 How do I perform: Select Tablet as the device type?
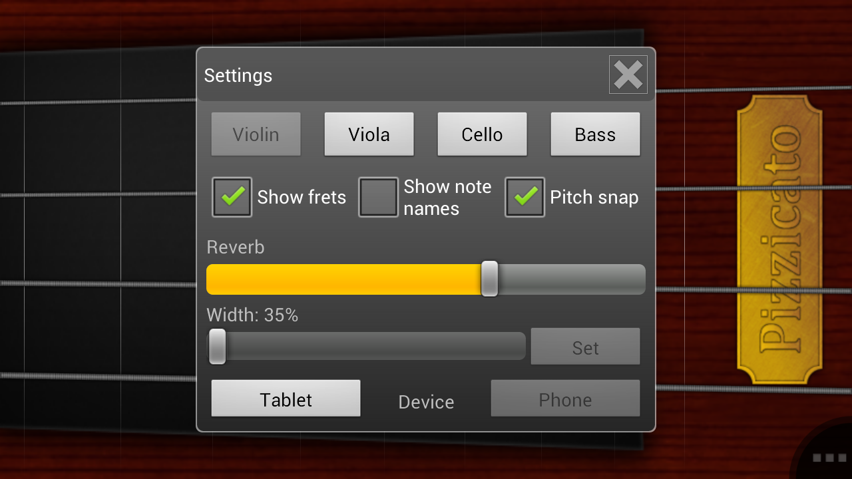tap(286, 398)
